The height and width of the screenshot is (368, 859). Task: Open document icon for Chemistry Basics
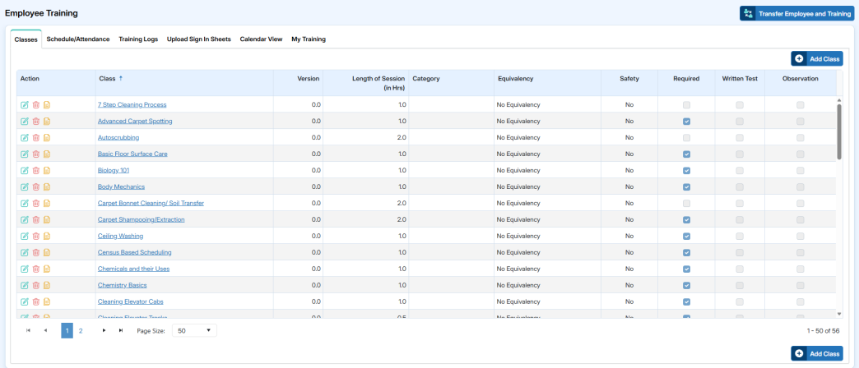coord(47,285)
